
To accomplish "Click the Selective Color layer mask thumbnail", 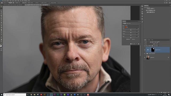I will click(153, 50).
